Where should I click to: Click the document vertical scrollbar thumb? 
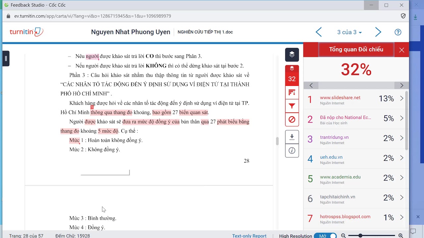point(277,141)
